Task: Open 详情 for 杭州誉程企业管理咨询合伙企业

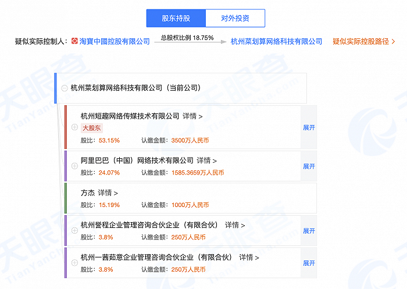Action: pos(235,225)
